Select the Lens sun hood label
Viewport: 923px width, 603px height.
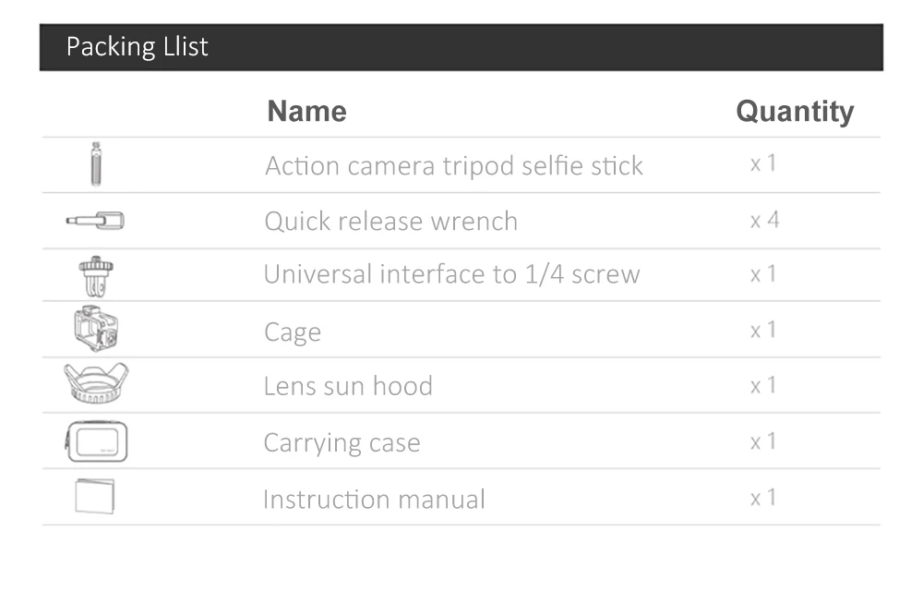348,386
